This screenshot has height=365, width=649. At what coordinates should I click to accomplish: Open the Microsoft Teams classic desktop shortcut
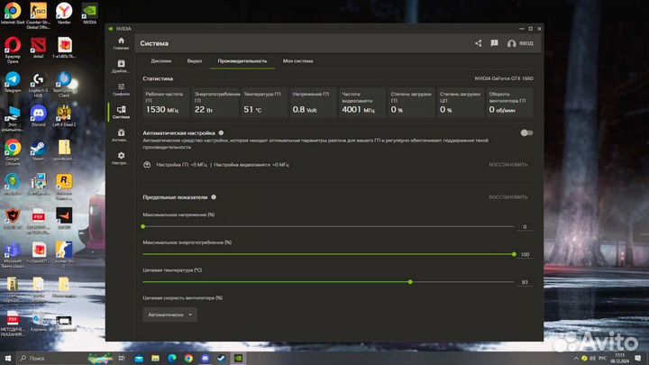pyautogui.click(x=13, y=255)
